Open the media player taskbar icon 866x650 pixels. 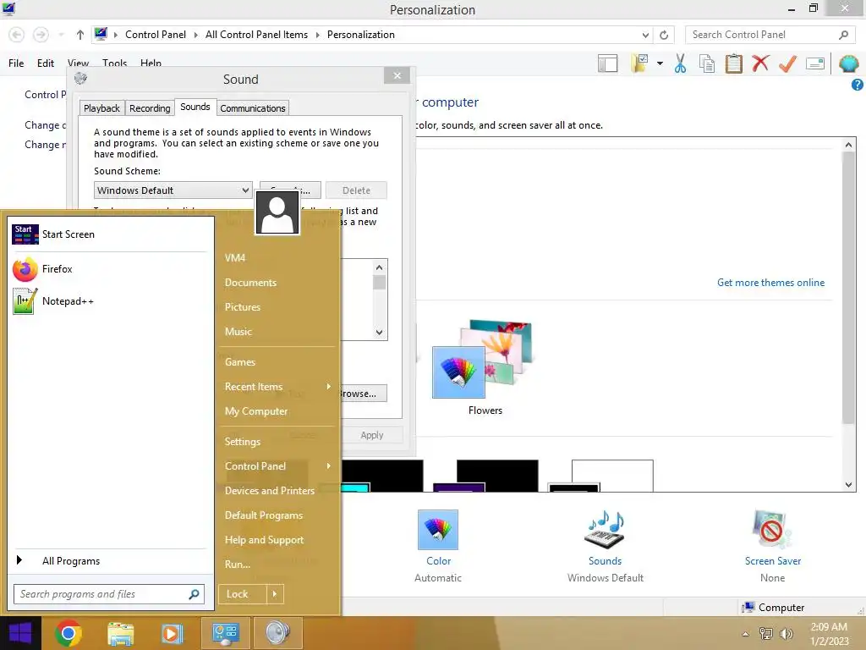pos(172,633)
